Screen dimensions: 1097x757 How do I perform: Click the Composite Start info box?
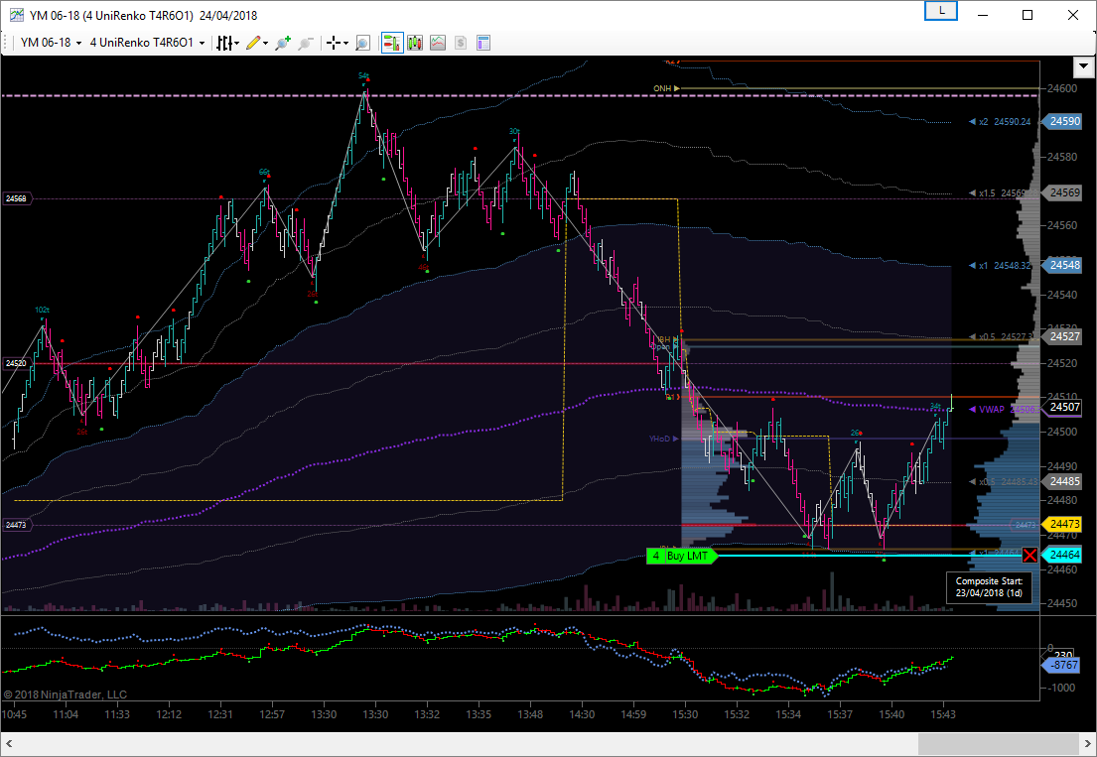click(989, 587)
